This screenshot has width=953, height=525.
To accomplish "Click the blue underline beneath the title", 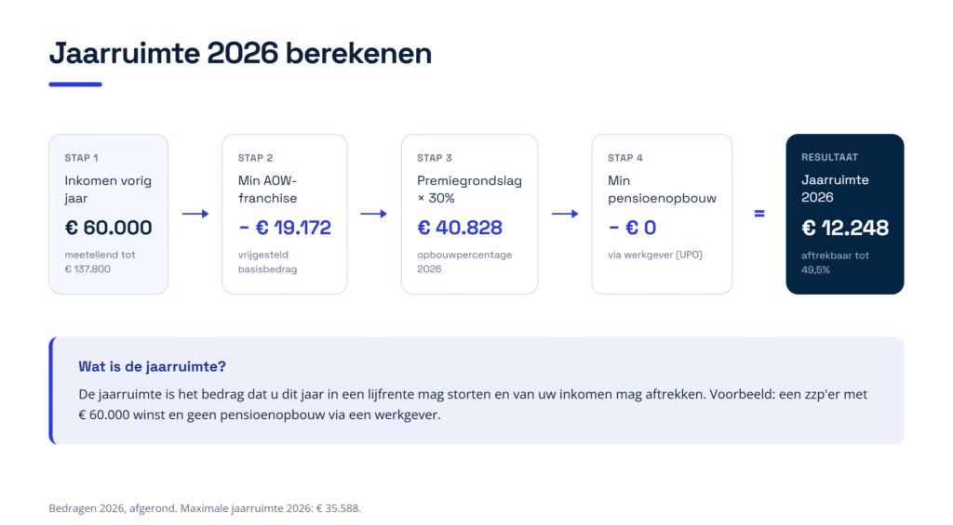I will 75,85.
